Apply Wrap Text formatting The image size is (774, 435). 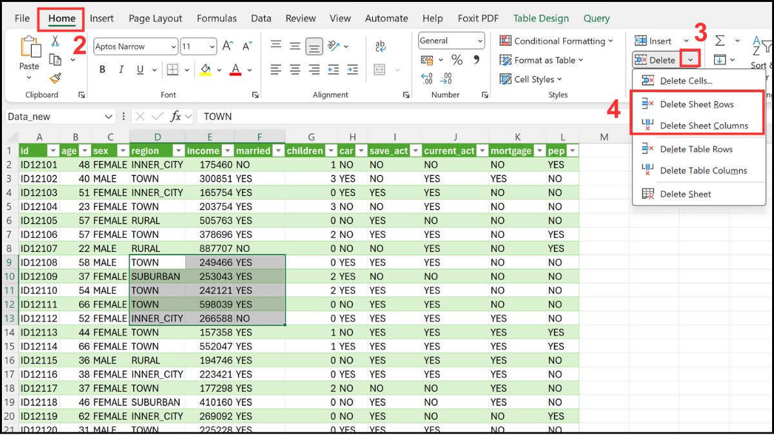coord(380,45)
